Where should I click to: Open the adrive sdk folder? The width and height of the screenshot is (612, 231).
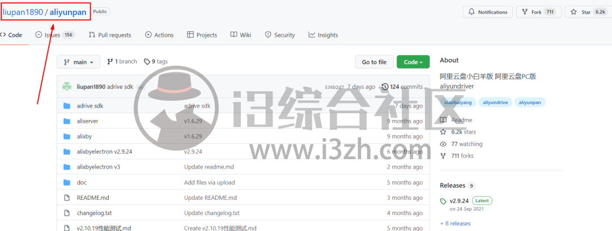tap(90, 106)
